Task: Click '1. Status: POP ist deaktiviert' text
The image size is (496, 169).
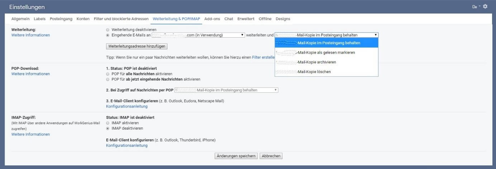Action: pyautogui.click(x=132, y=68)
